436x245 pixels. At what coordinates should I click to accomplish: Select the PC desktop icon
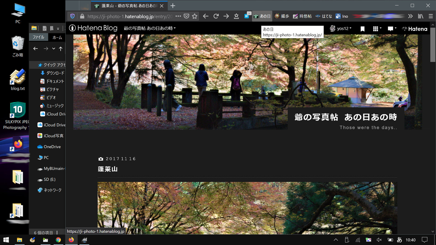(18, 13)
